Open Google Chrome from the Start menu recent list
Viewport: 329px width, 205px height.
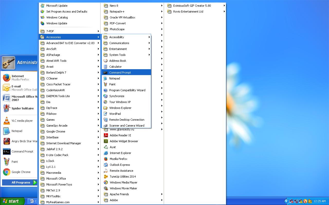20,172
